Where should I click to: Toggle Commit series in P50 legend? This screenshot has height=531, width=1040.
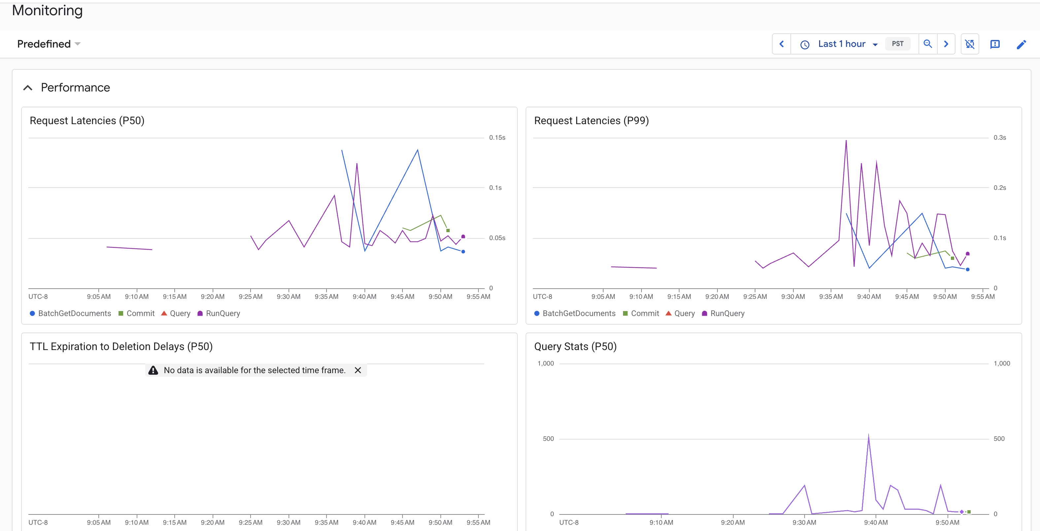point(136,313)
